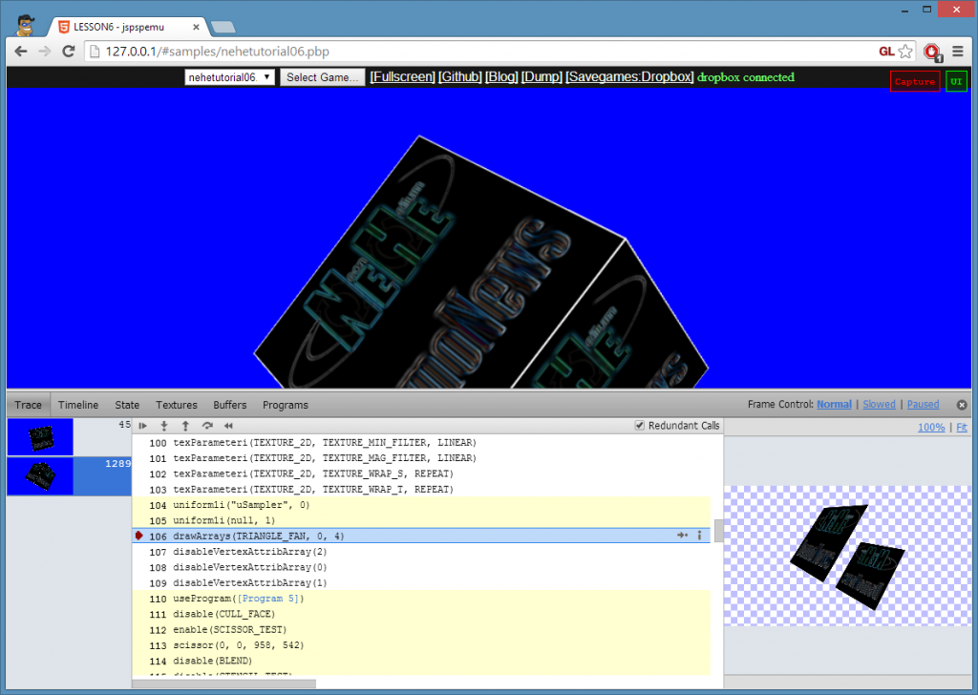Click the step forward icon in trace toolbar
The width and height of the screenshot is (978, 695).
(143, 426)
